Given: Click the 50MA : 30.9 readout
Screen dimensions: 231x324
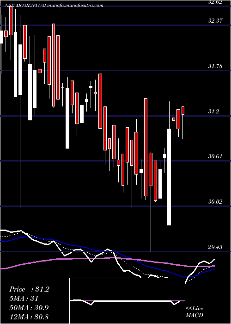Looking at the screenshot, I should tap(29, 308).
